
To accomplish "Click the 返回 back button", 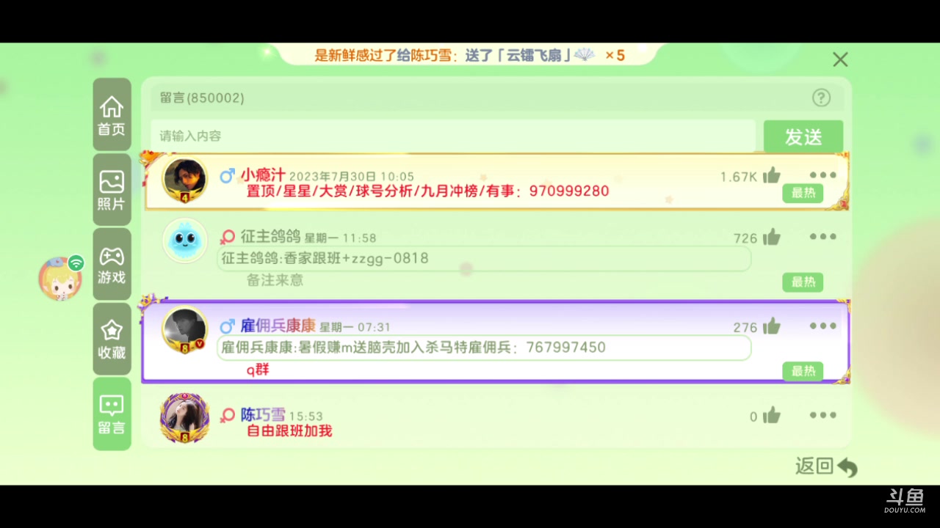I will coord(826,466).
